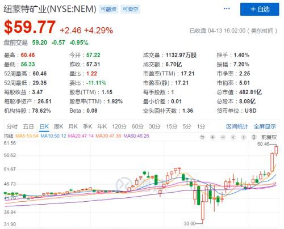Screen dimensions: 284x229
Task: Click the MA20:47.14 indicator label
Action: point(81,136)
